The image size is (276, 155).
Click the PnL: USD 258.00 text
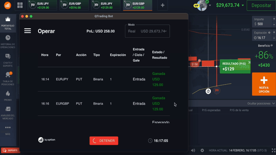click(x=100, y=31)
